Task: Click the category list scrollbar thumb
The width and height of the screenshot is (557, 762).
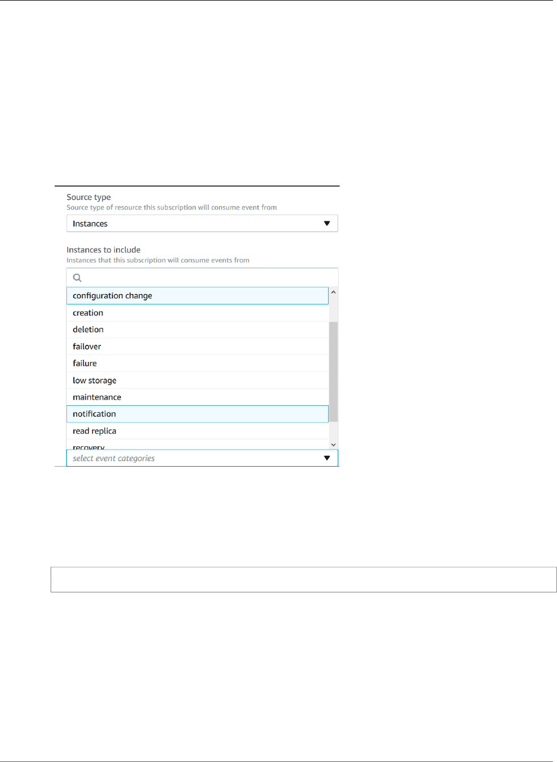Action: tap(333, 372)
